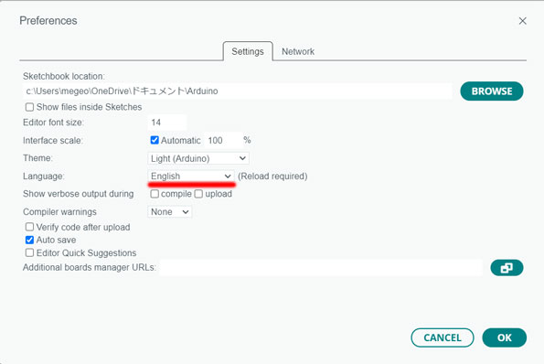544x364 pixels.
Task: Open the additional boards manager URLs editor icon
Action: (507, 268)
